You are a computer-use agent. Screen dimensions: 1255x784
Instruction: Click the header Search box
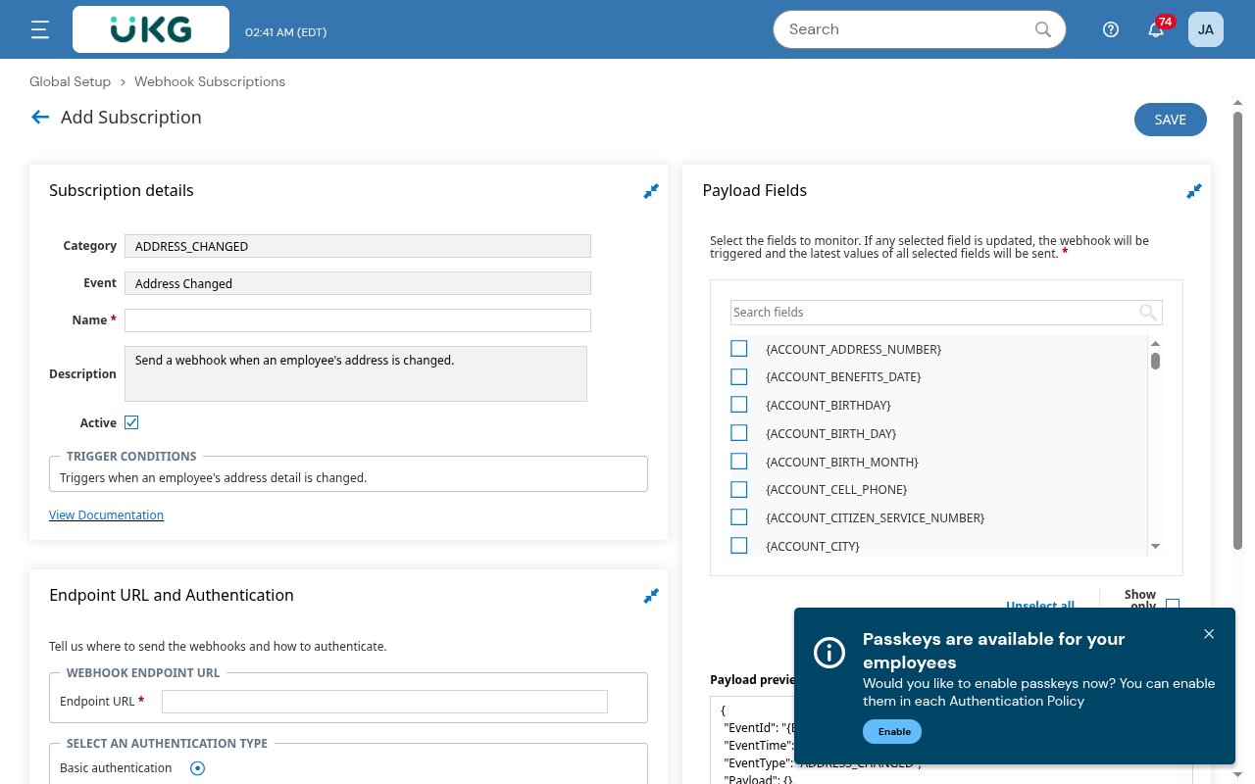pos(919,29)
